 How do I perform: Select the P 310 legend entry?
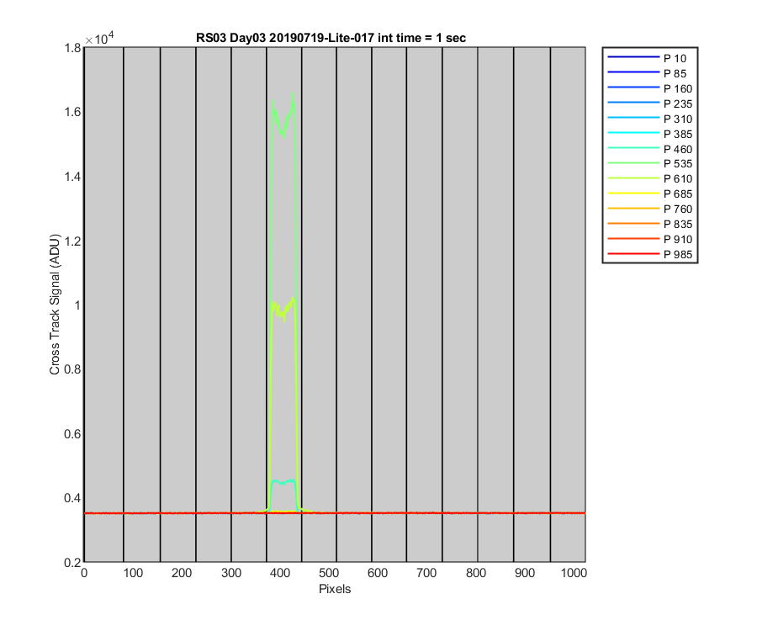[x=650, y=119]
